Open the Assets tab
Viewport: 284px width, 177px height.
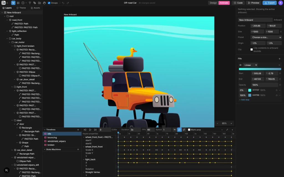35,8
